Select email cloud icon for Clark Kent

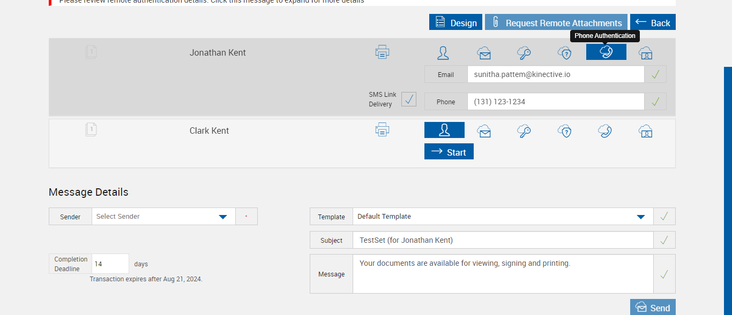[x=484, y=130]
